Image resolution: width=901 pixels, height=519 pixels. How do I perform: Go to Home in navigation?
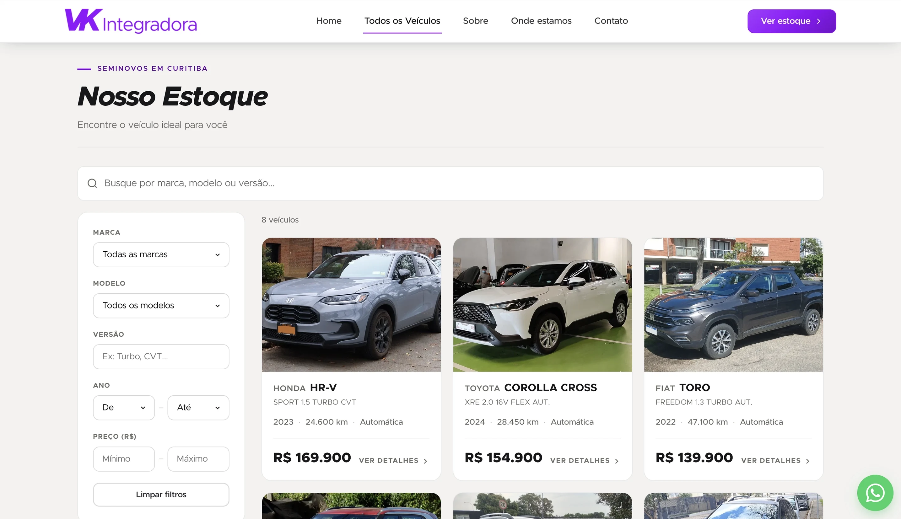328,21
